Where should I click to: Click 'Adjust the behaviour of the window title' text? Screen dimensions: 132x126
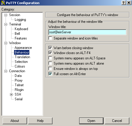75,22
